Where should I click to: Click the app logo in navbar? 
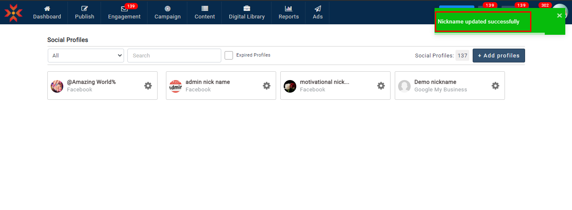(x=13, y=13)
